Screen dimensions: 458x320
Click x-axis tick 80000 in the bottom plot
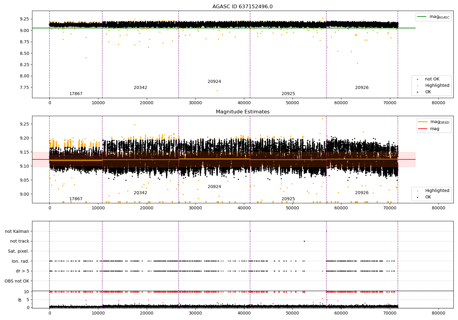point(438,313)
